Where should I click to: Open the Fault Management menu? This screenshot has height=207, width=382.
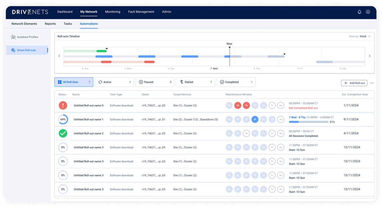[141, 12]
